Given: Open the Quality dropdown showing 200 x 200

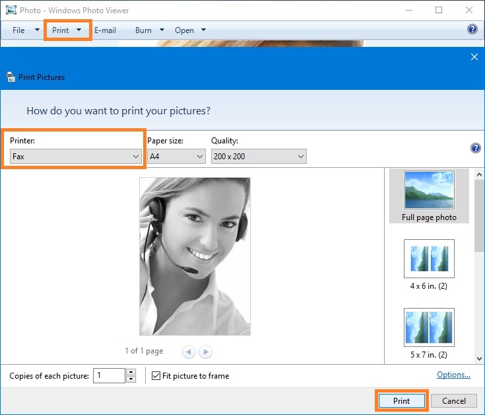Looking at the screenshot, I should (x=259, y=157).
